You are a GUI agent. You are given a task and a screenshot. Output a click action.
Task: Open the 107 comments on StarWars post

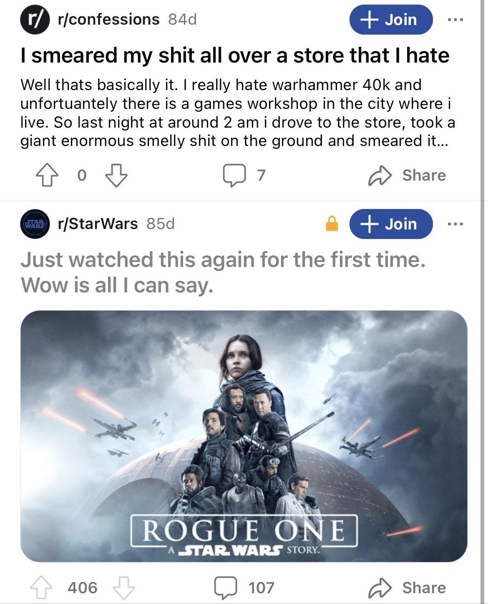click(244, 587)
